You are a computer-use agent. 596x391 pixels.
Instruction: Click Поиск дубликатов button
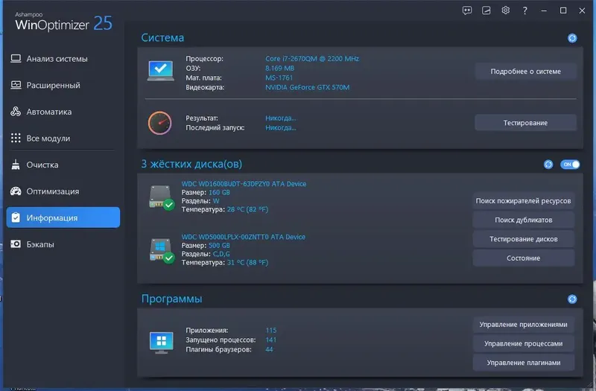[524, 220]
